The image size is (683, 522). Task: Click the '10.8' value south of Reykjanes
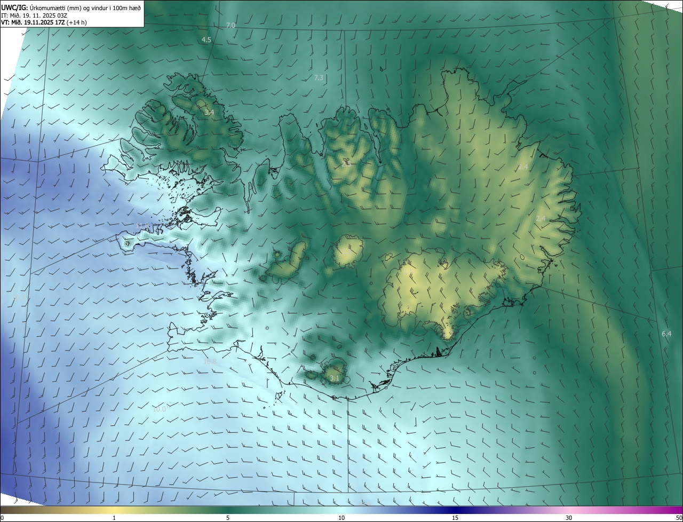coord(210,361)
